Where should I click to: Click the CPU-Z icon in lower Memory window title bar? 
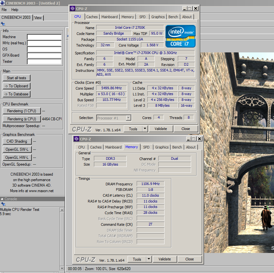(76, 139)
